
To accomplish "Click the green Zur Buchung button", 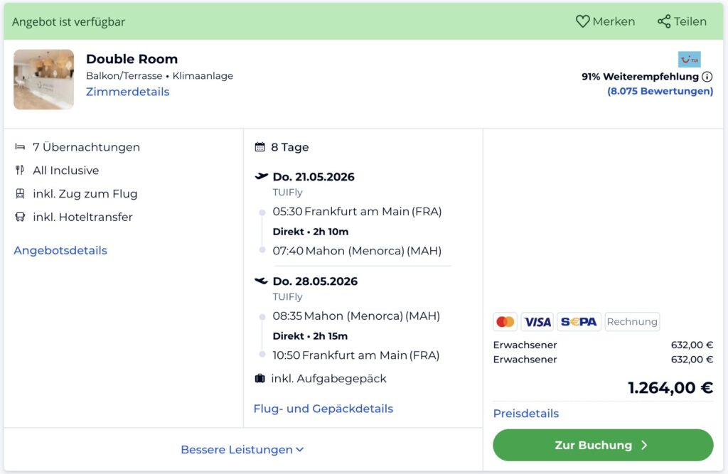I will (603, 446).
